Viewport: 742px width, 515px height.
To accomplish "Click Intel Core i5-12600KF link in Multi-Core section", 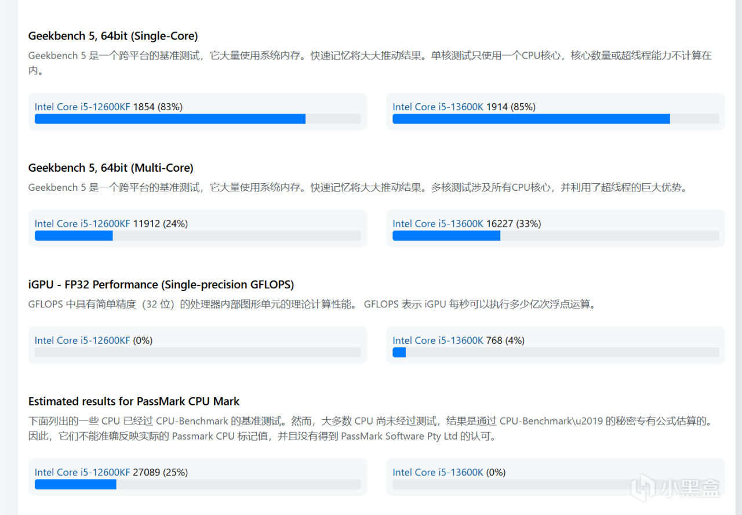I will click(x=82, y=224).
